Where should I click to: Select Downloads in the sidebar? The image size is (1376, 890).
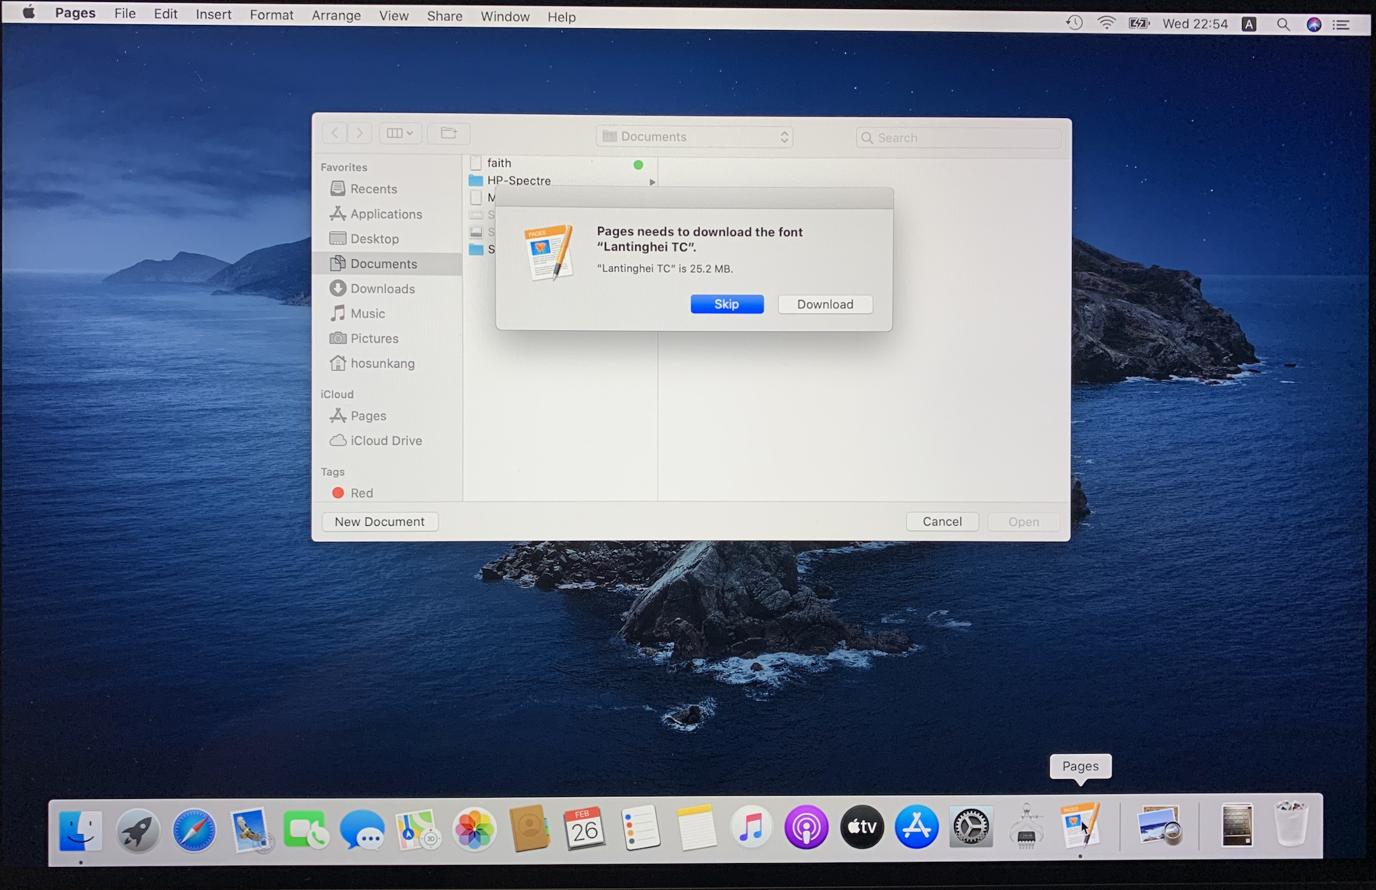tap(382, 289)
